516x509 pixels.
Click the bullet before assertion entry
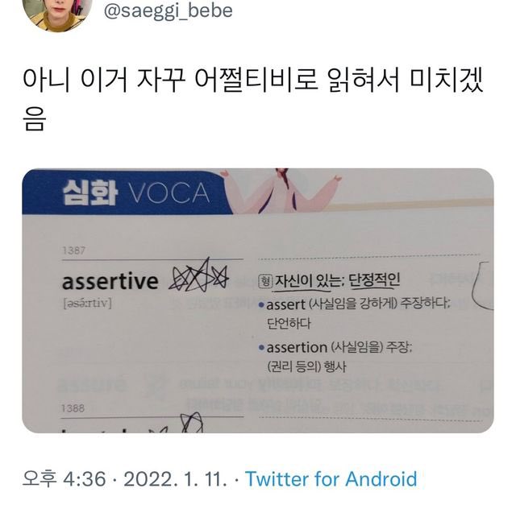point(261,348)
